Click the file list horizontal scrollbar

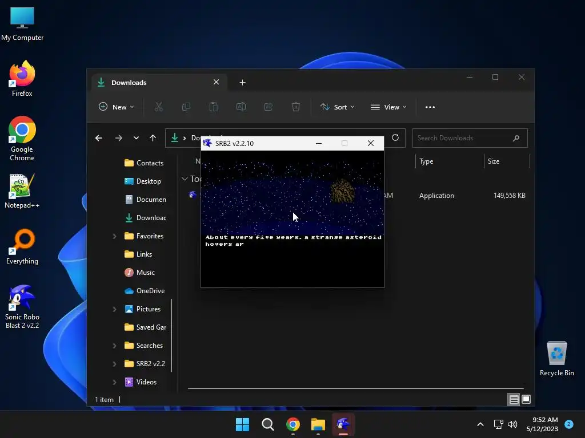pos(355,388)
